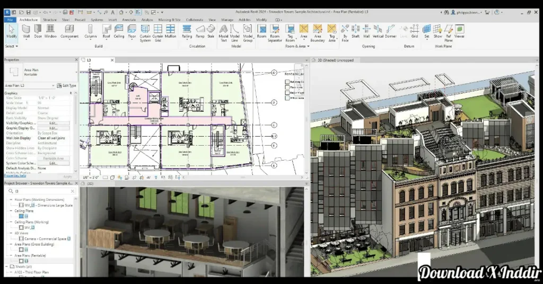Open the Properties help link
The width and height of the screenshot is (543, 284).
click(15, 176)
